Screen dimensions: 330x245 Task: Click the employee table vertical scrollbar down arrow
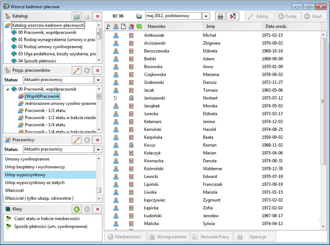point(323,226)
